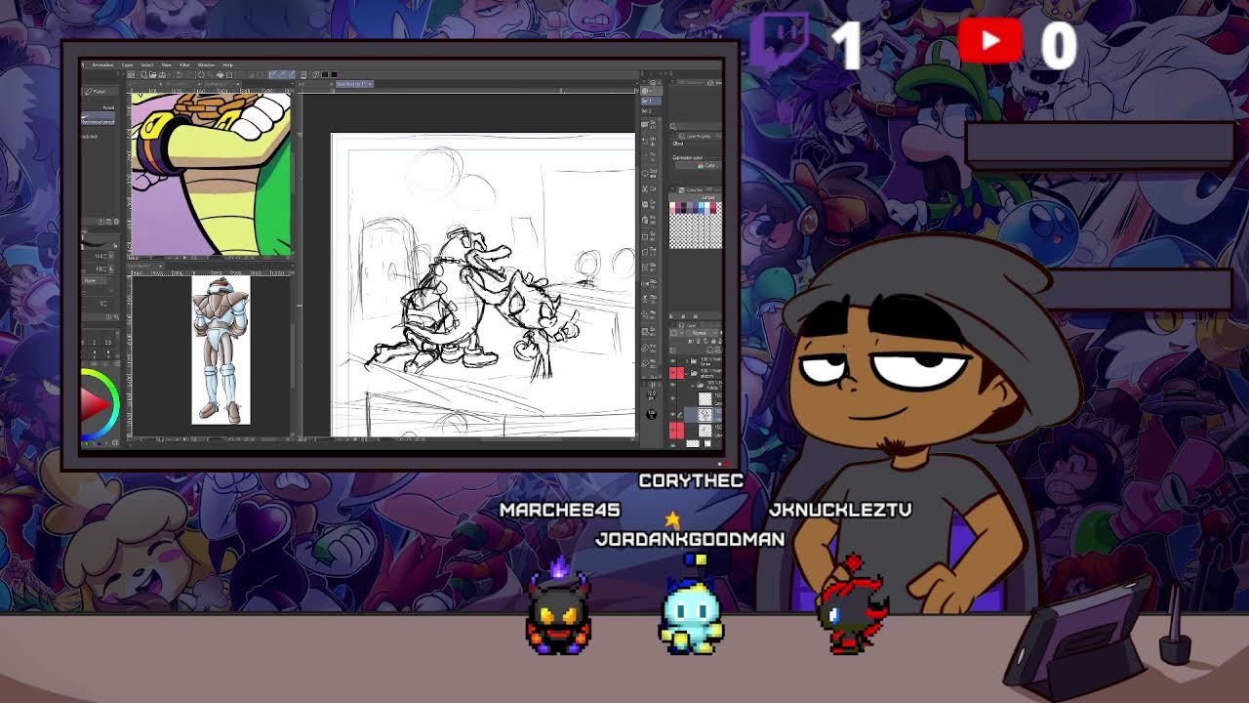Click the sketch on the main canvas
1249x703 pixels.
coord(483,285)
